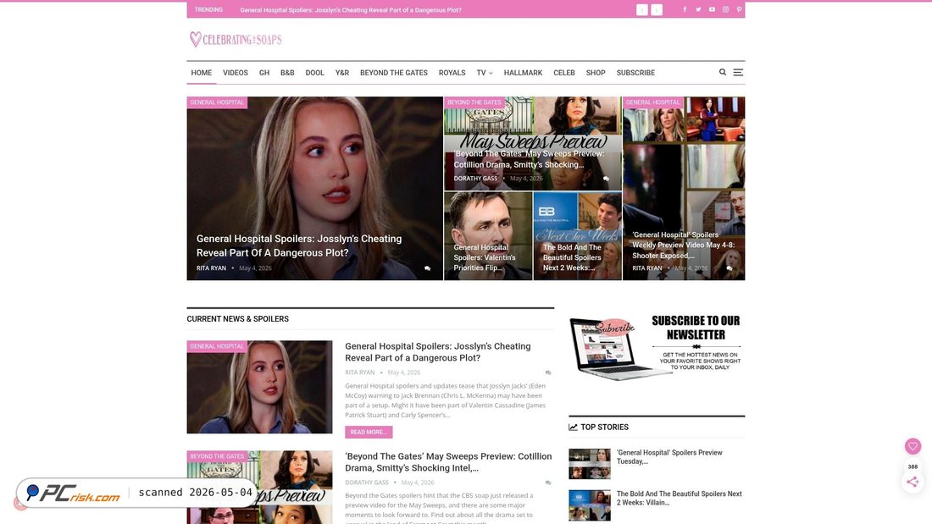Open the SHOP menu item
Image resolution: width=932 pixels, height=524 pixels.
[596, 73]
